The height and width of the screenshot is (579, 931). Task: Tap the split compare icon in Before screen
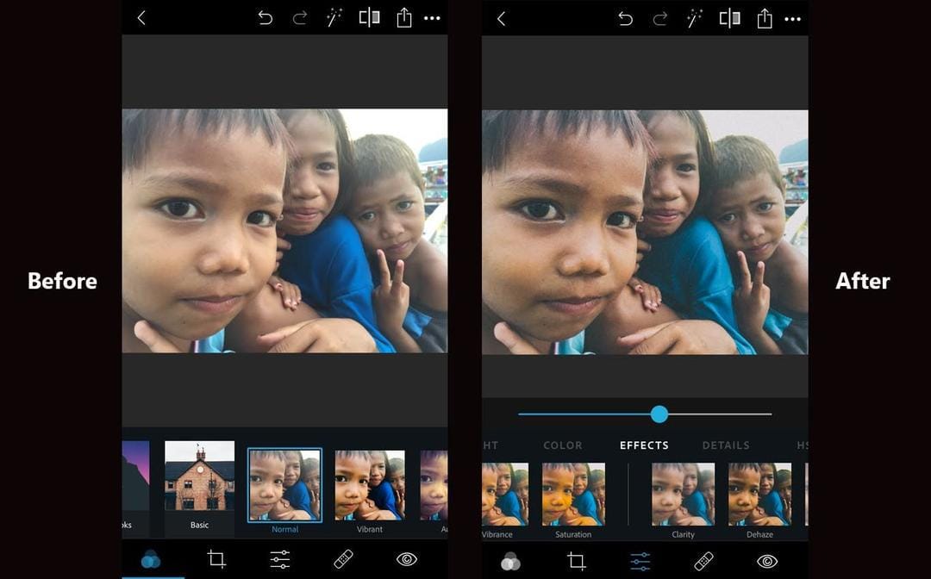click(x=369, y=18)
